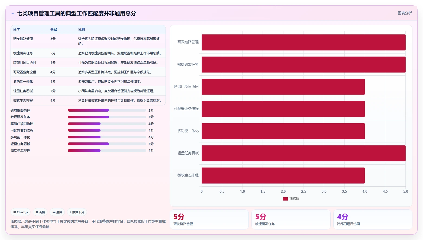The image size is (423, 240).
Task: Click the 图表分析 label at top right
Action: [405, 13]
